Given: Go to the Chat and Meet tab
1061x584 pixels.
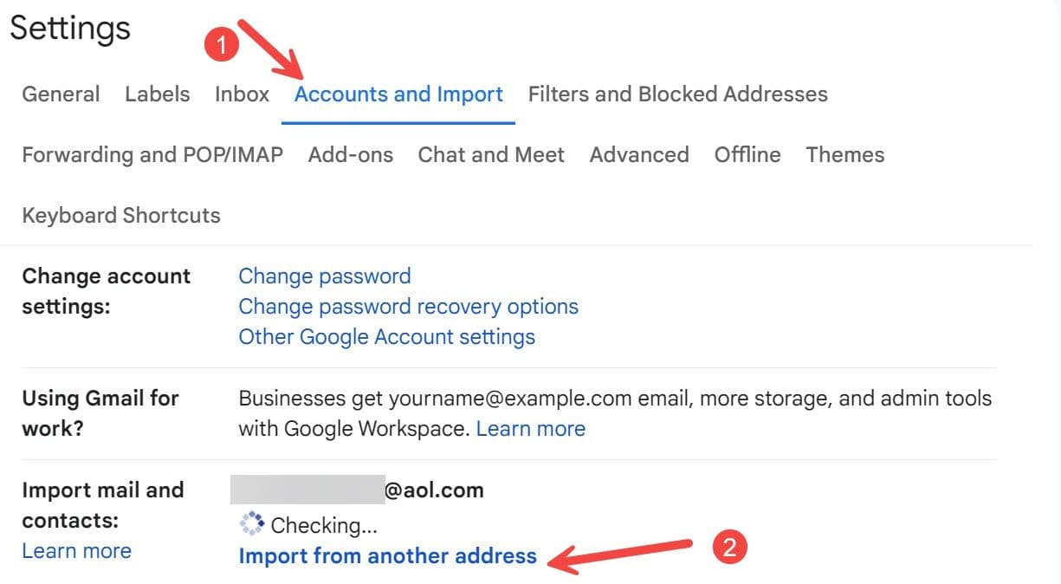Looking at the screenshot, I should (x=491, y=154).
